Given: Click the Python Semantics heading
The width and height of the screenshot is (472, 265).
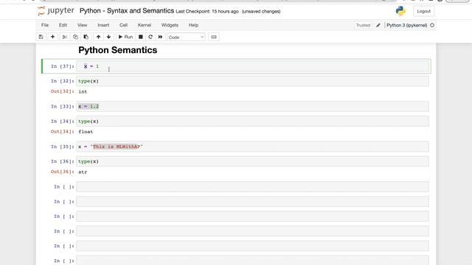Looking at the screenshot, I should [x=118, y=50].
